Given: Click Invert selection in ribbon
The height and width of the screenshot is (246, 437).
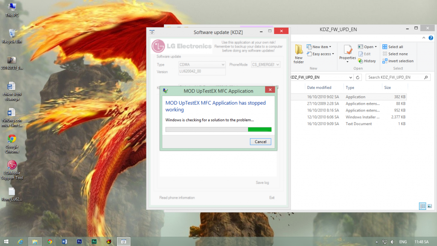Looking at the screenshot, I should click(398, 61).
